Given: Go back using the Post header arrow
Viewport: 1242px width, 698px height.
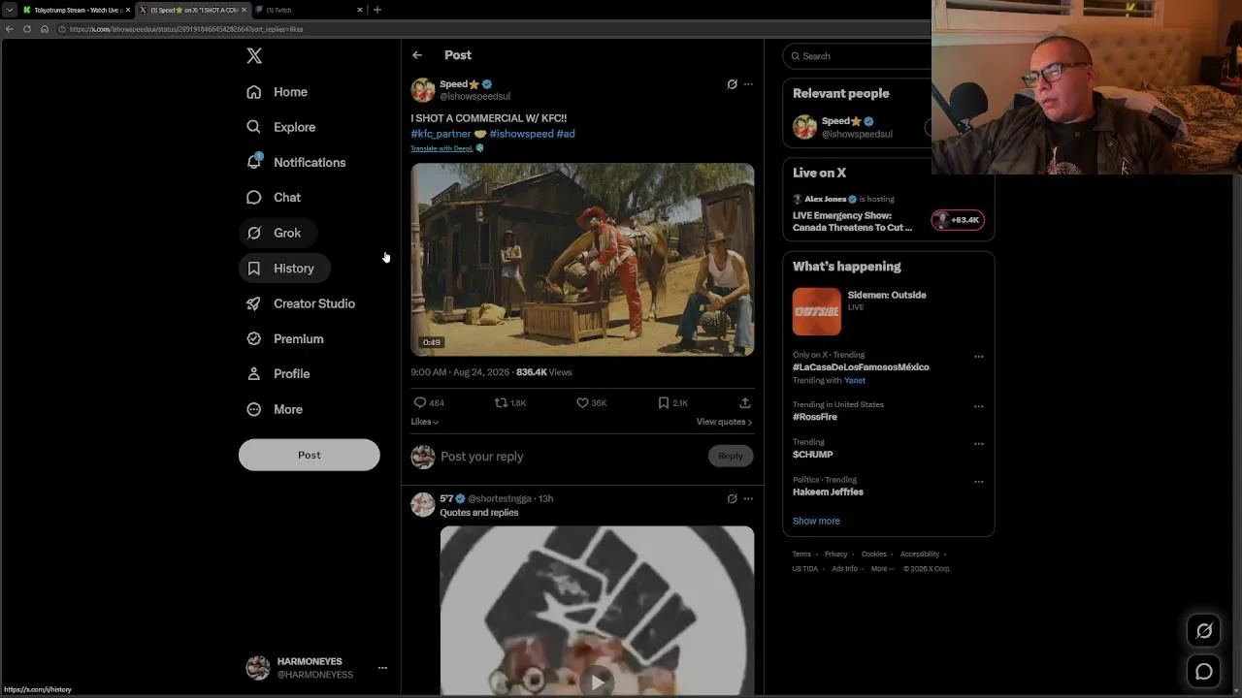Looking at the screenshot, I should coord(417,55).
